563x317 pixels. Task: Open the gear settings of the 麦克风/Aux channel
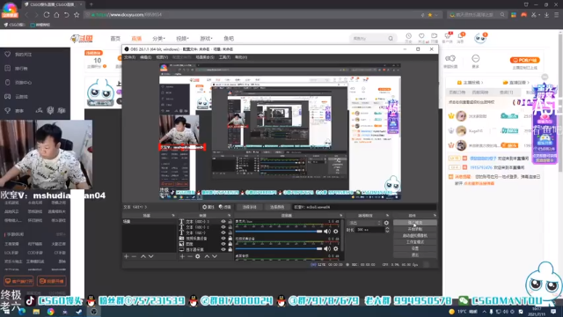coord(336,232)
